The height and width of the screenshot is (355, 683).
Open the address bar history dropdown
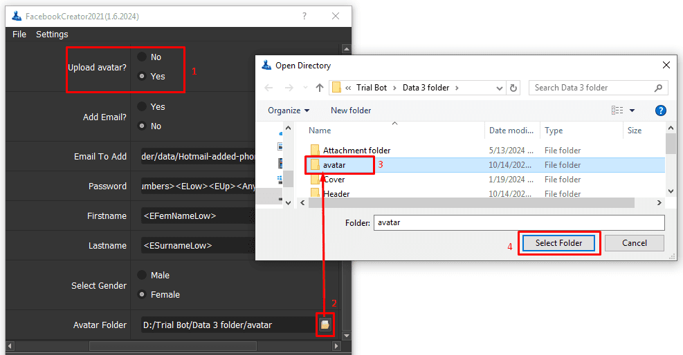click(499, 88)
